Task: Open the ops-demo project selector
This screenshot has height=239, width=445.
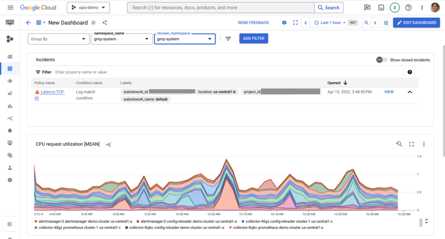Action: click(x=88, y=8)
